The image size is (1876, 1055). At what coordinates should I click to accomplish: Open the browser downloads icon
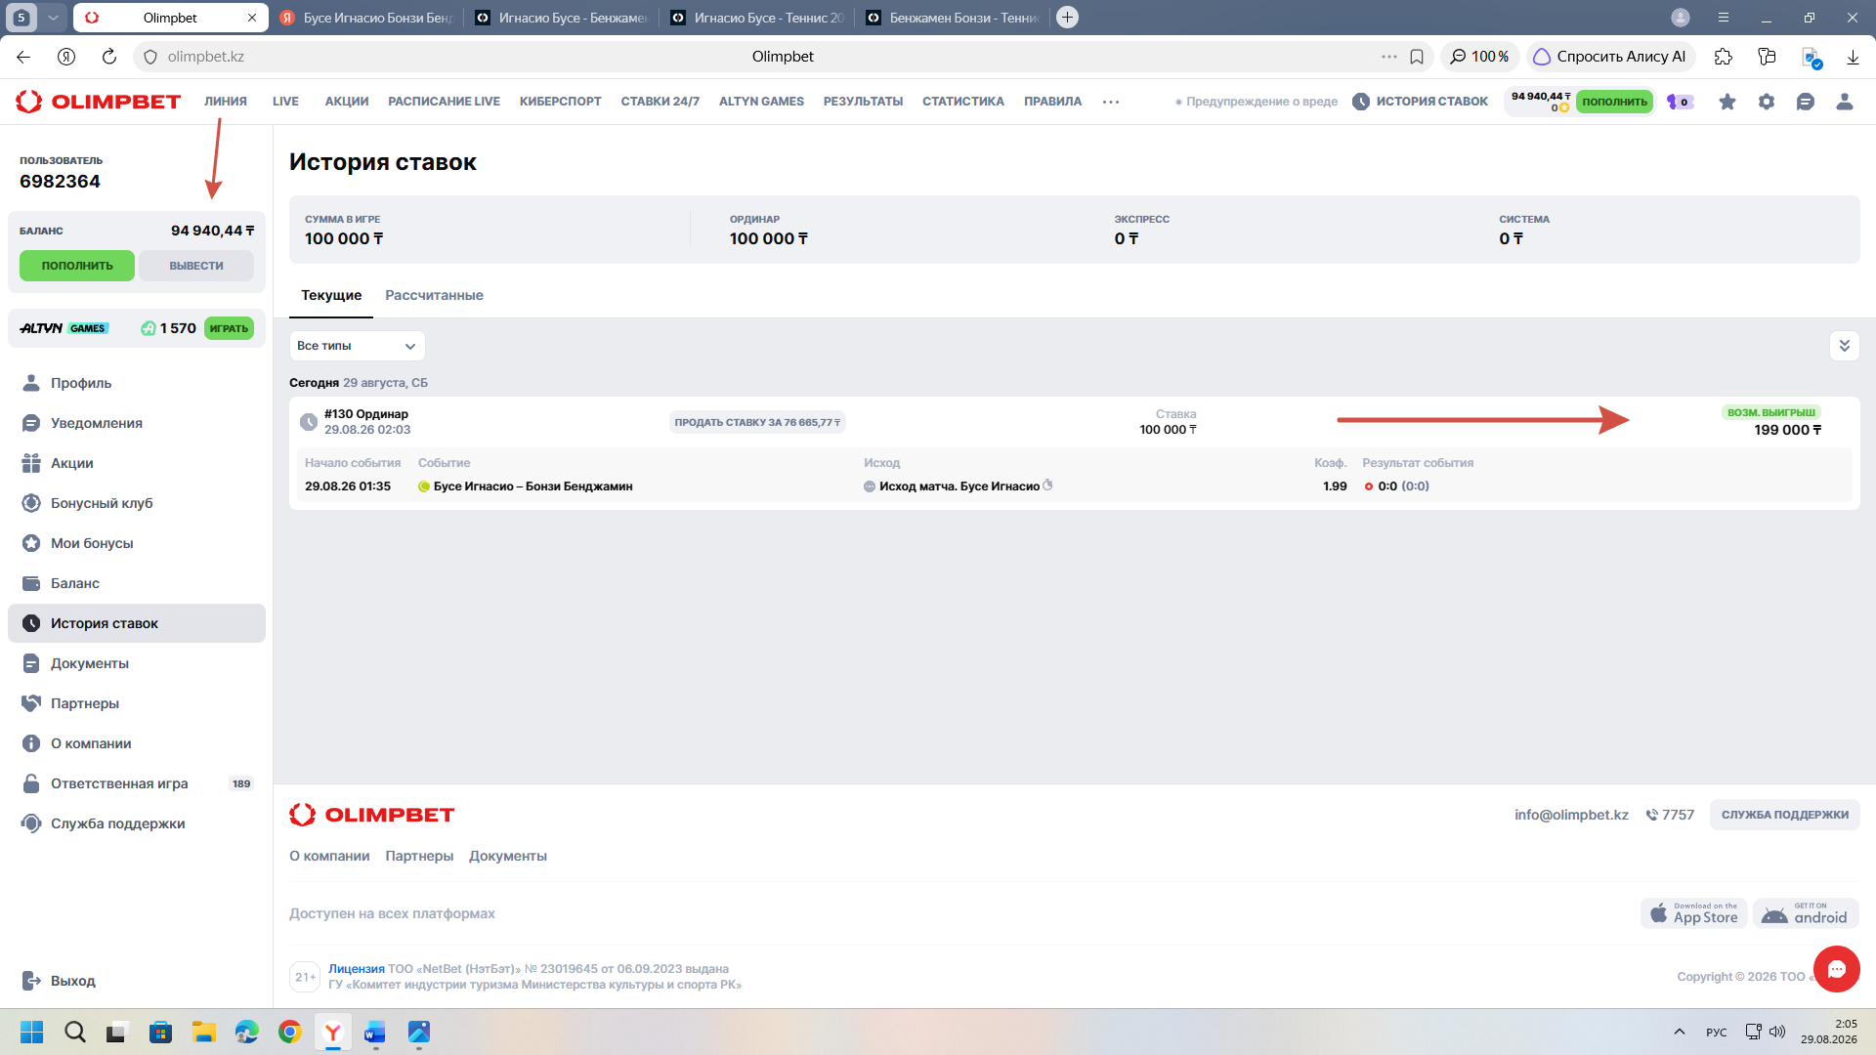1853,57
